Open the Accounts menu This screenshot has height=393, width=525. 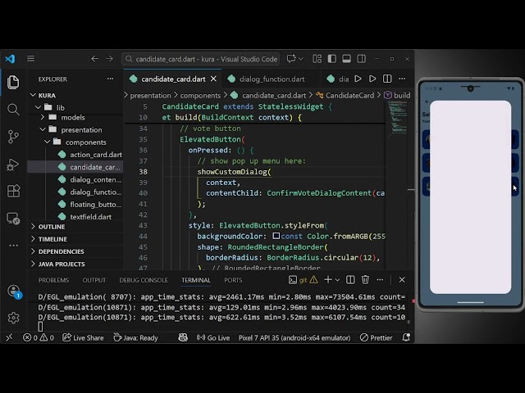point(14,291)
